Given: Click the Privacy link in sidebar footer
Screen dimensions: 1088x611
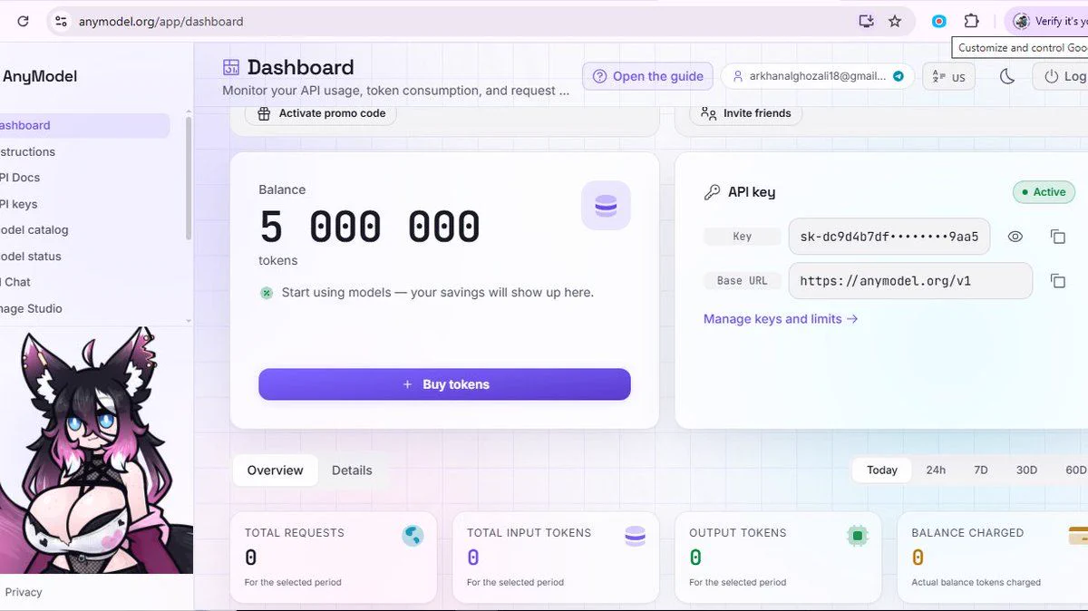Looking at the screenshot, I should [x=24, y=592].
